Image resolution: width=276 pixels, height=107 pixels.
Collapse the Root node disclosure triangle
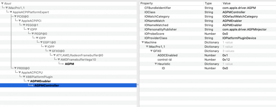2,4
